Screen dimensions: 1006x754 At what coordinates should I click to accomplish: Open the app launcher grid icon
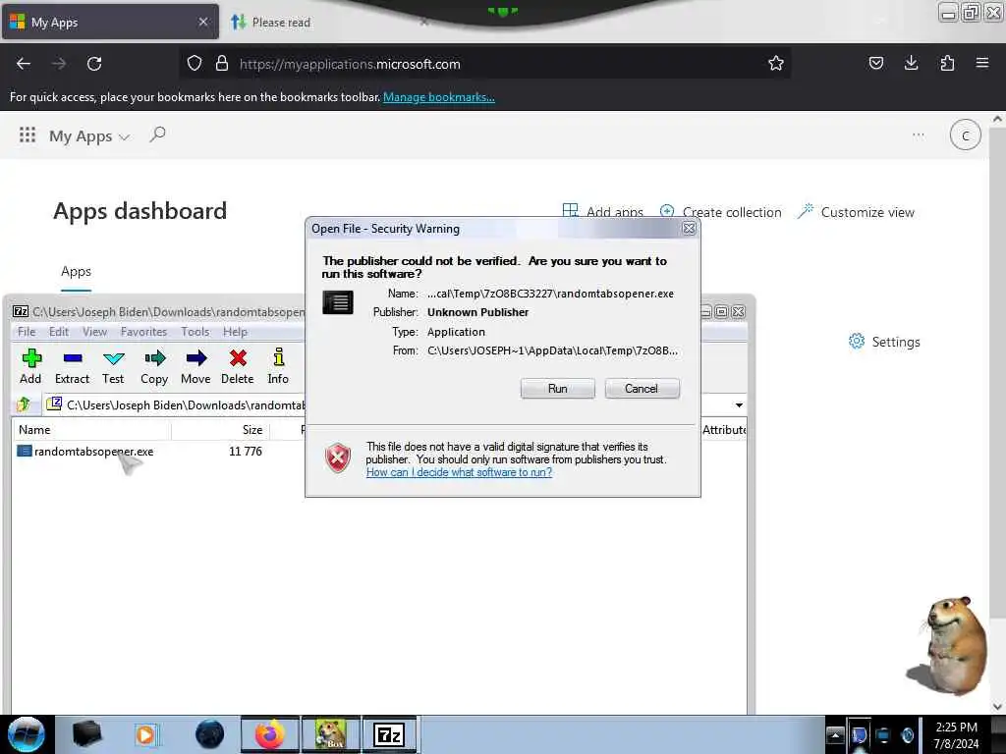coord(27,135)
